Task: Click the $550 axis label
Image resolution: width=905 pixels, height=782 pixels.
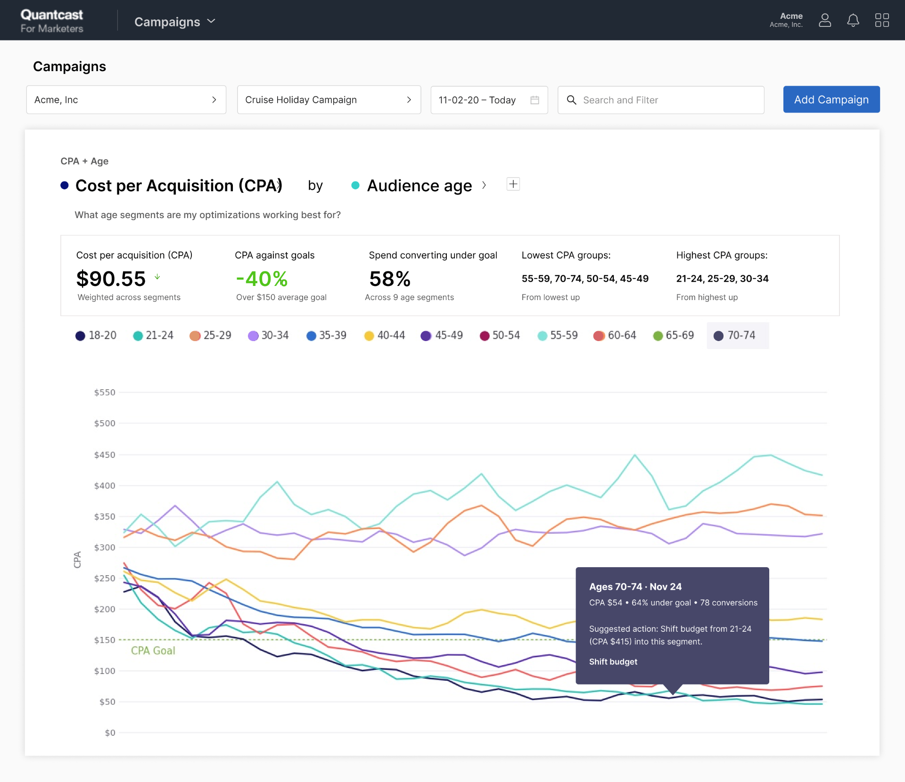Action: tap(105, 392)
